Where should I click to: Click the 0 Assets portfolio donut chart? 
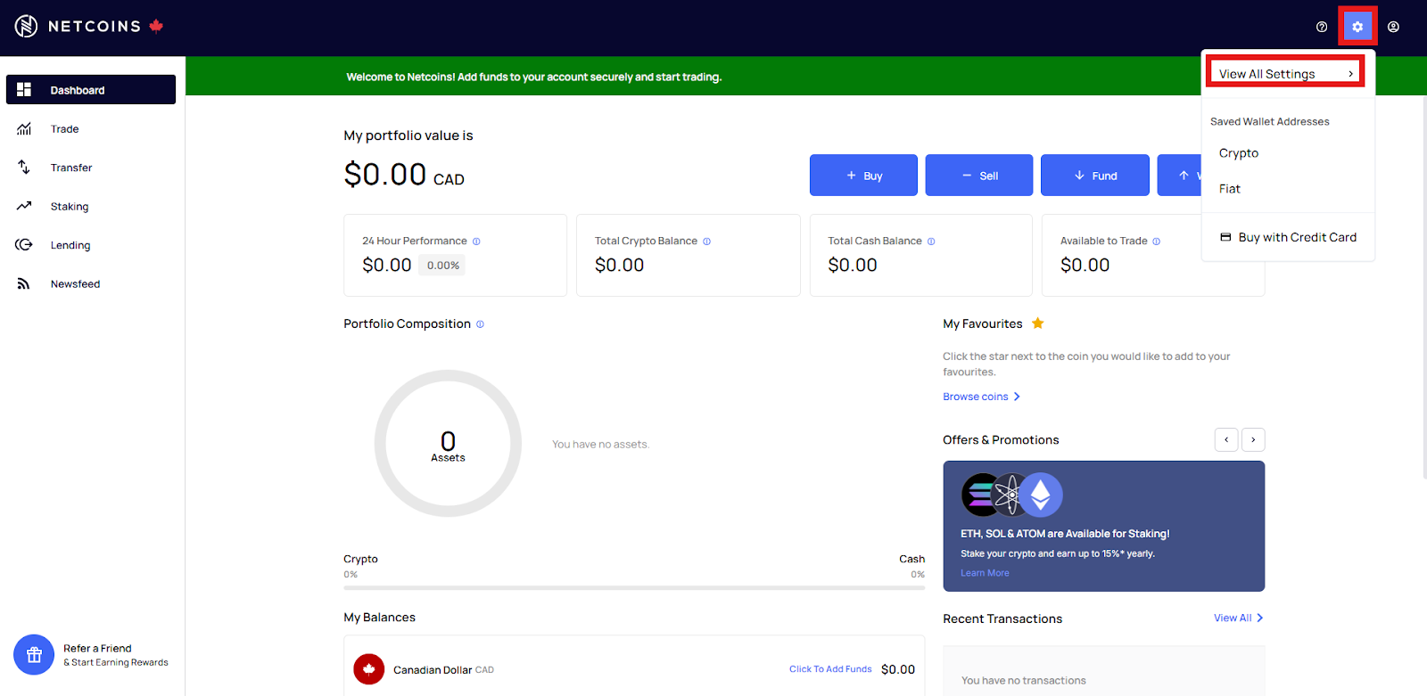click(x=448, y=444)
